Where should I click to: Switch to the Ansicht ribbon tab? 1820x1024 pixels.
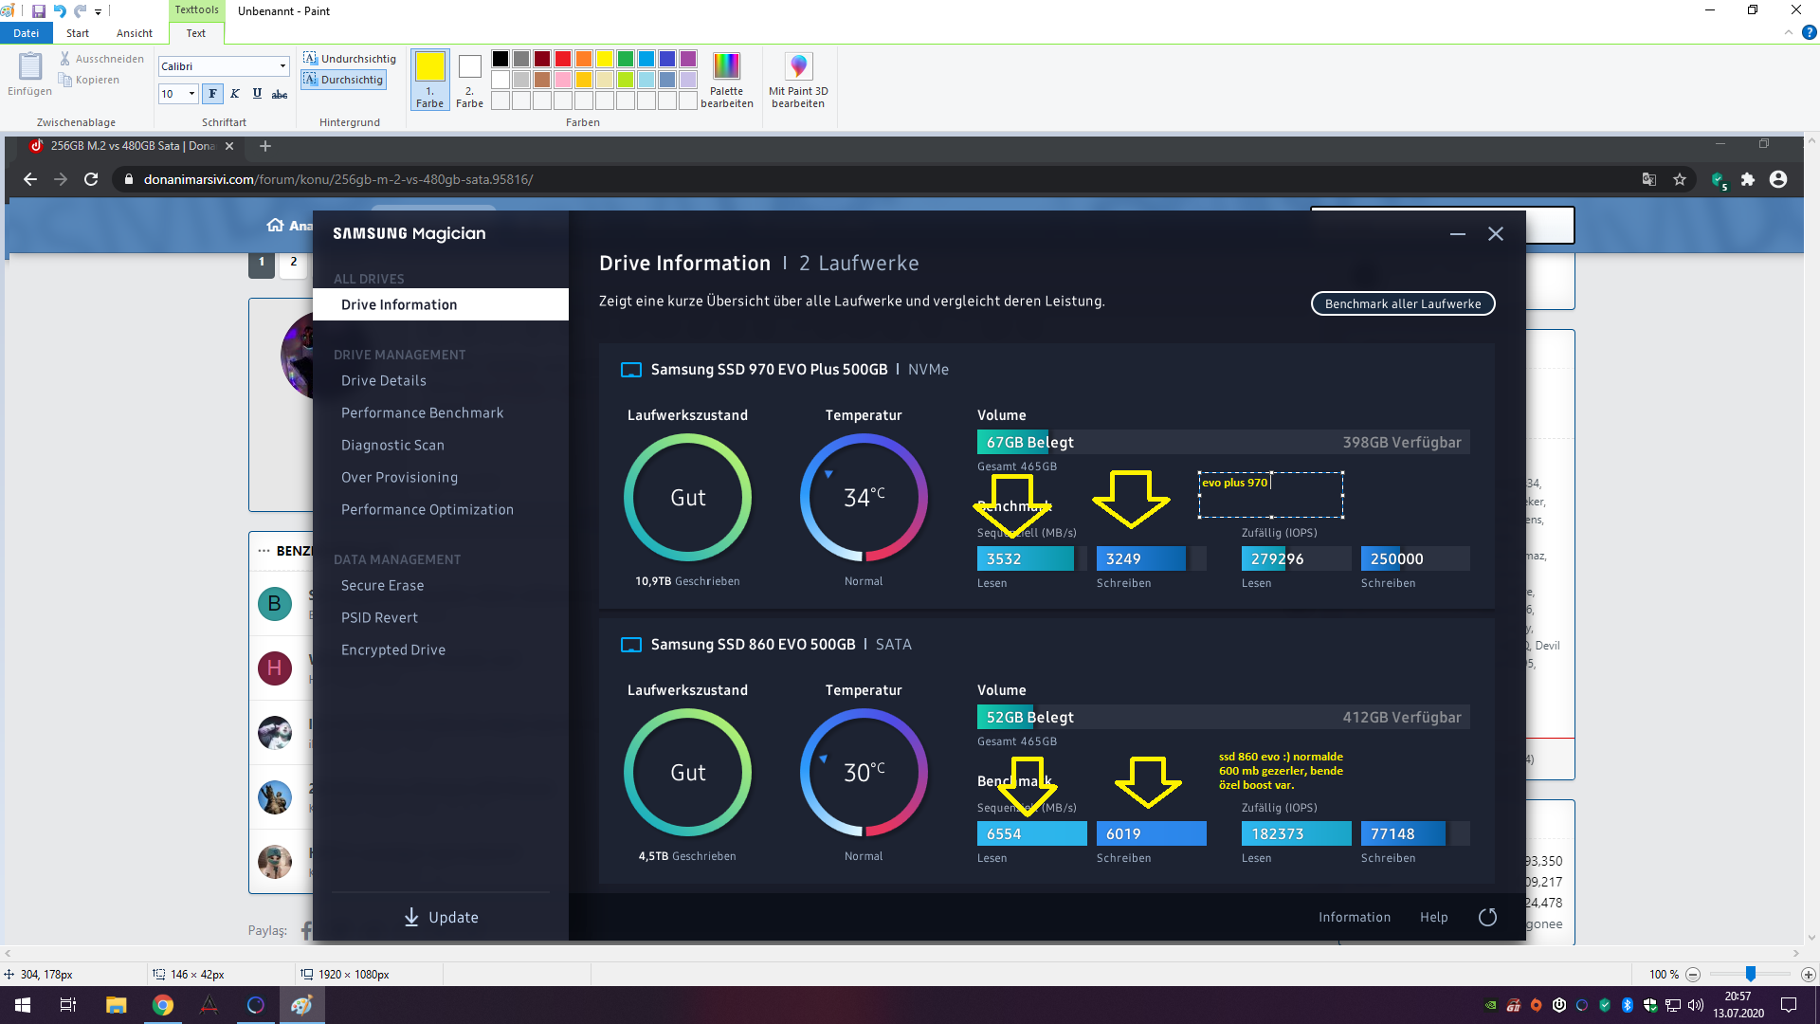[x=135, y=33]
